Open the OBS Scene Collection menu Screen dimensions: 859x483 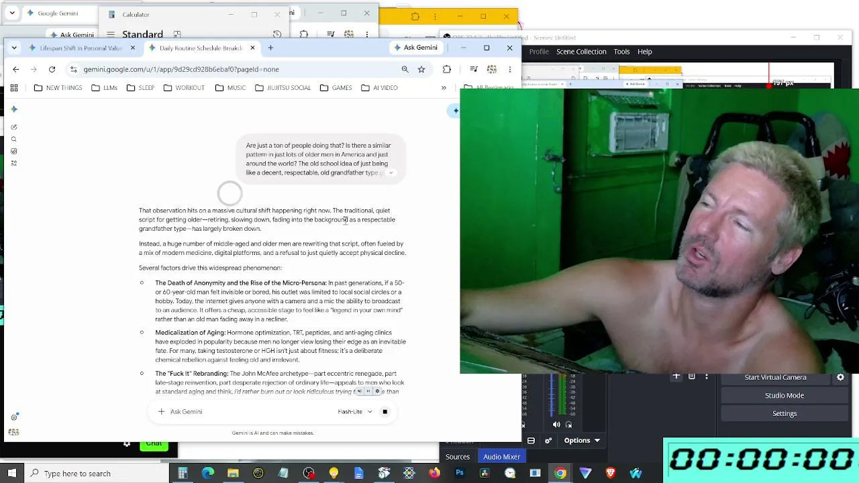pyautogui.click(x=581, y=52)
